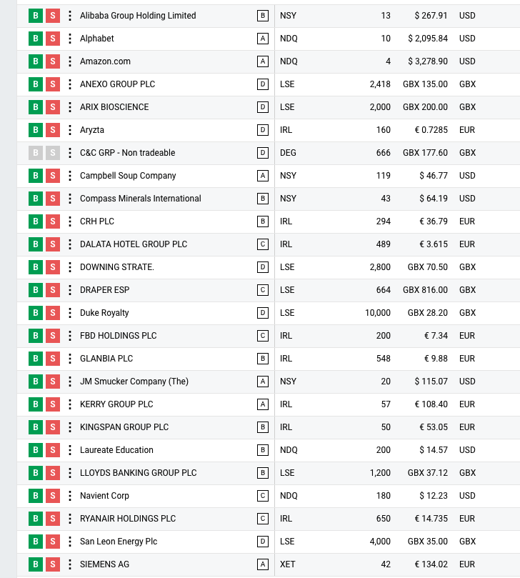The height and width of the screenshot is (578, 520).
Task: Open the kebab menu for Laureate Education
Action: 70,449
